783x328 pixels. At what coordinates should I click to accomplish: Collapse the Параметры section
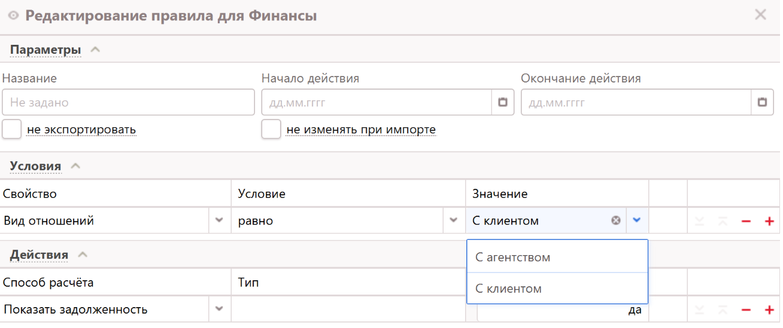coord(95,50)
